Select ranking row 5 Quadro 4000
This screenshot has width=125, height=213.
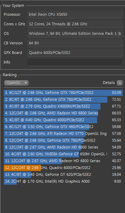click(63, 120)
